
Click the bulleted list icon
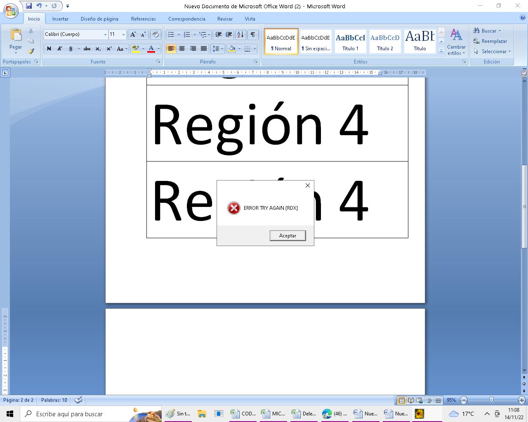(171, 35)
